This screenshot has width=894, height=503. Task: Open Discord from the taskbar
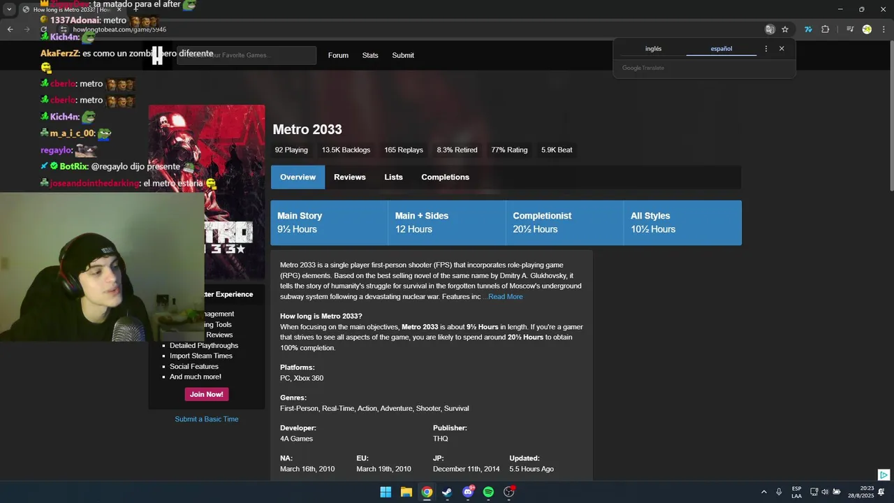tap(468, 492)
